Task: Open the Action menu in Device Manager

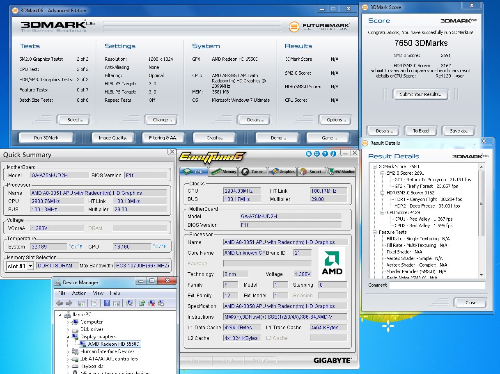Action: pos(79,293)
